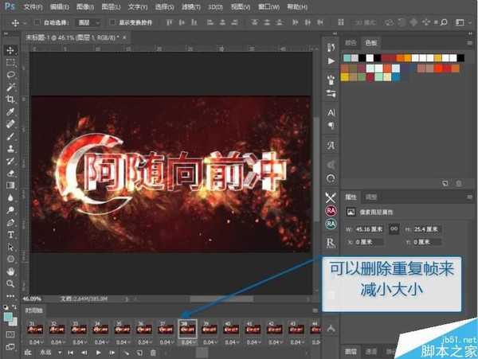Open frame 38 delay time dropdown
The image size is (478, 359).
pos(188,341)
